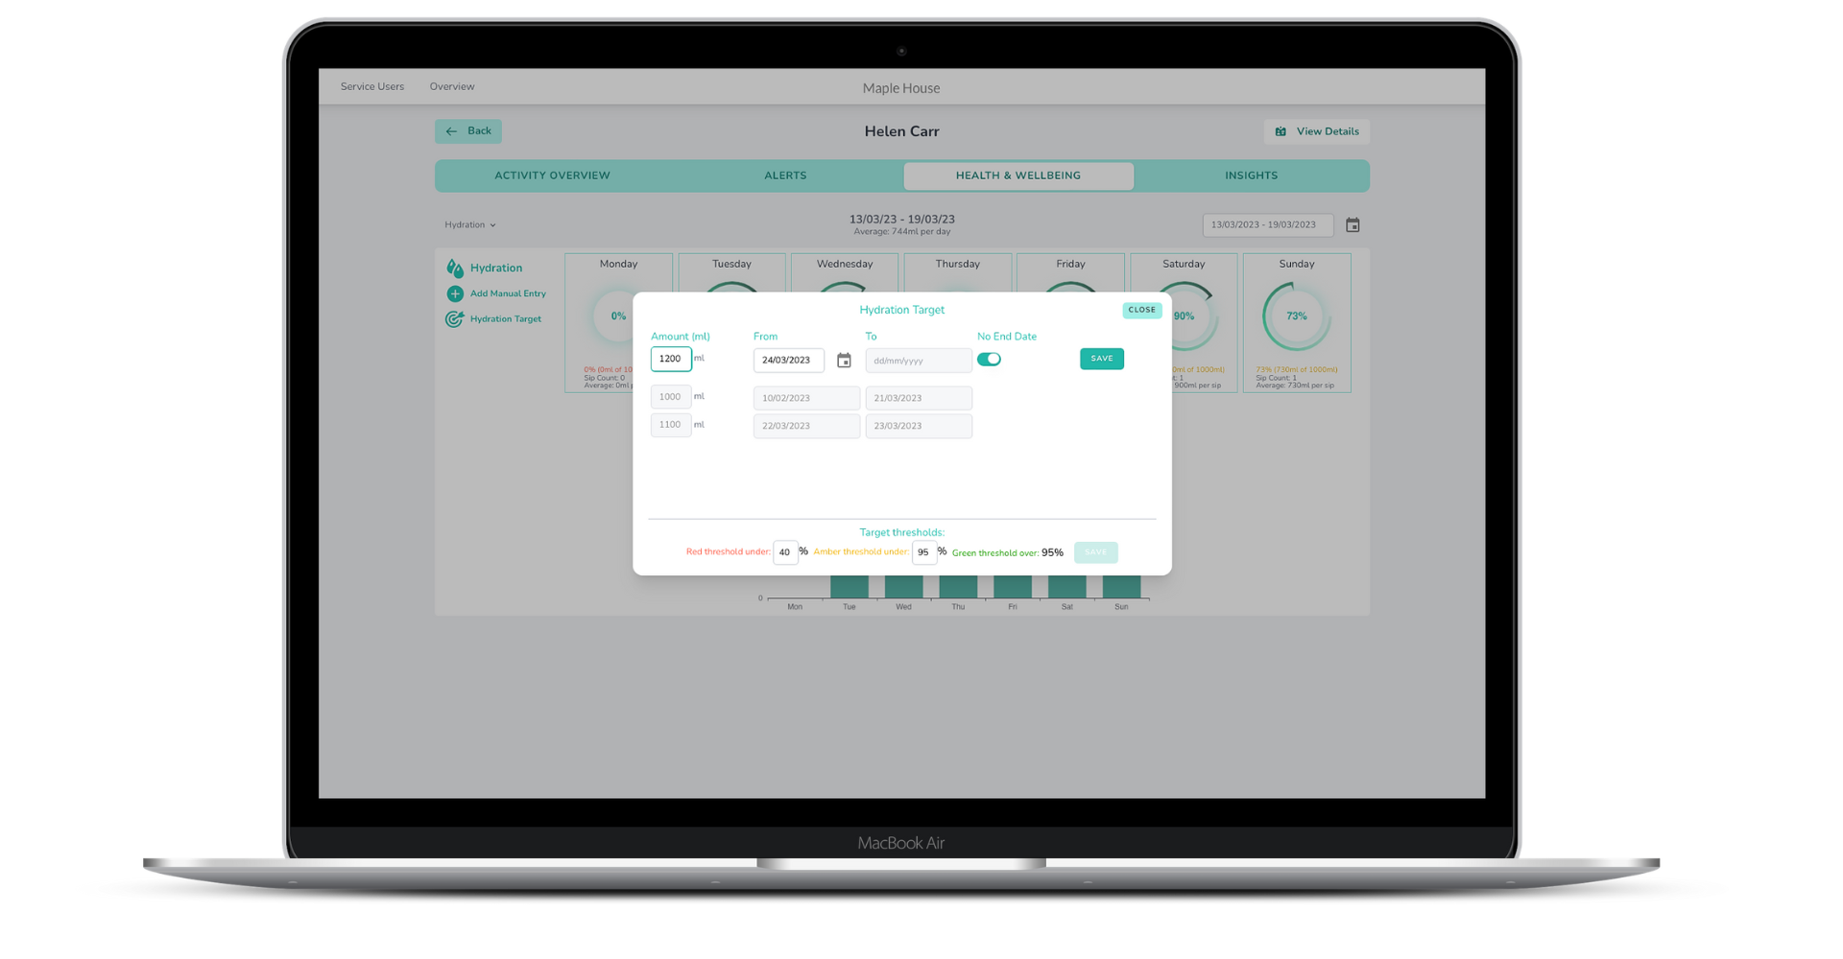
Task: Go to Service Users menu
Action: 372,86
